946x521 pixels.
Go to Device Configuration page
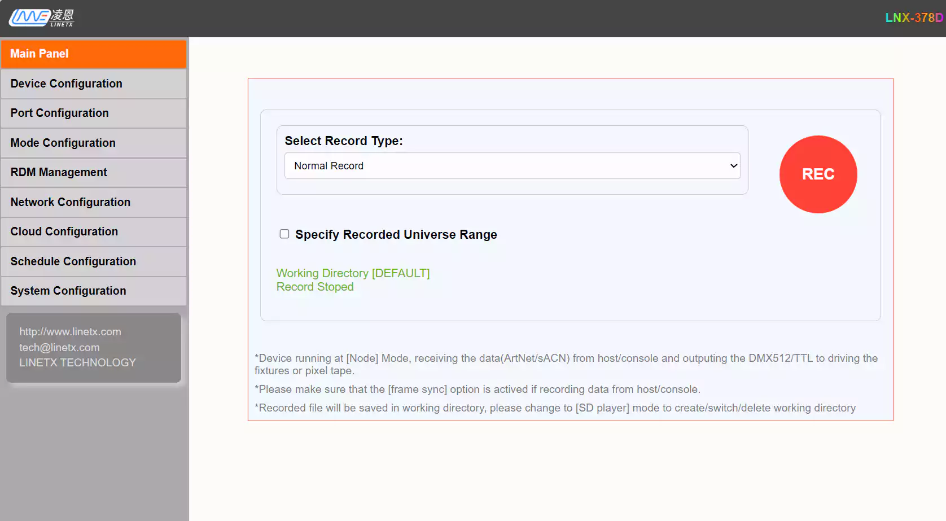(x=94, y=84)
